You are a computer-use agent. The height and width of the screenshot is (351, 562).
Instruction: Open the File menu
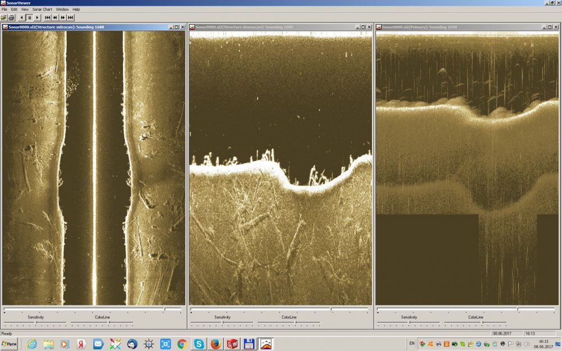[5, 10]
